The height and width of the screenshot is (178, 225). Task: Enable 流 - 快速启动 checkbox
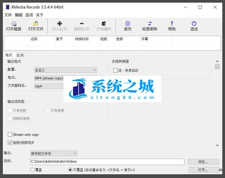(115, 71)
